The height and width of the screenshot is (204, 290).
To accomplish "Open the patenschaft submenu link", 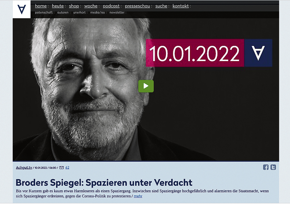I will pos(44,12).
